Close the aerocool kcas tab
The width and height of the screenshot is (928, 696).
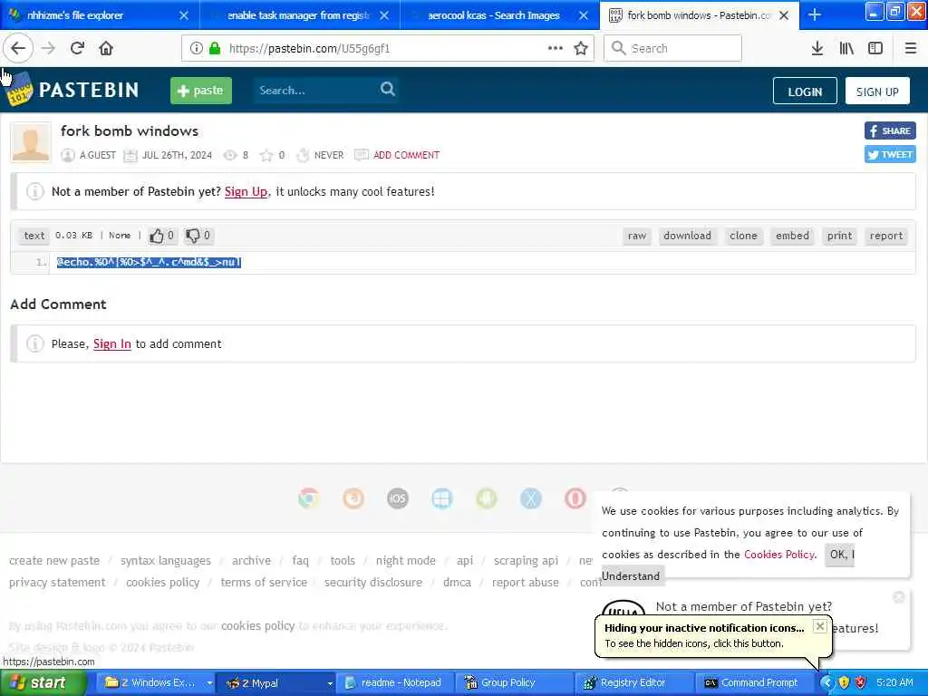(x=584, y=15)
